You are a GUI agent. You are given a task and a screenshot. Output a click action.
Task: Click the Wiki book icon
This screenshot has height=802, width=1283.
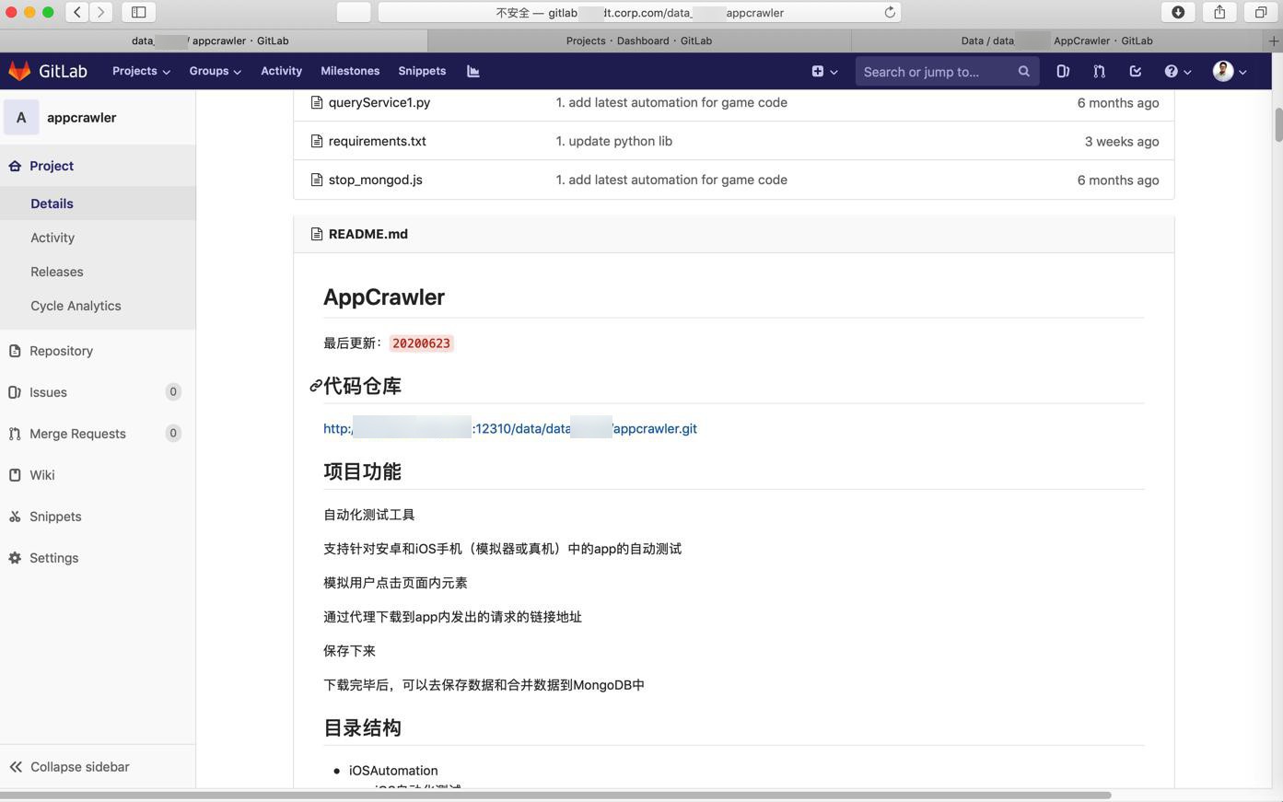click(15, 475)
